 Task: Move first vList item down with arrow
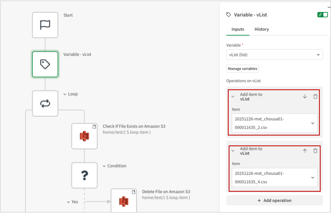[305, 96]
